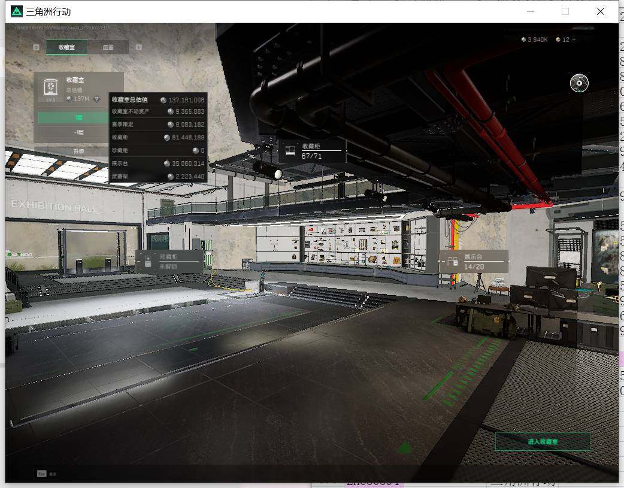Select the locked 珍藏柜 未解锁 marker
The height and width of the screenshot is (488, 624).
169,261
